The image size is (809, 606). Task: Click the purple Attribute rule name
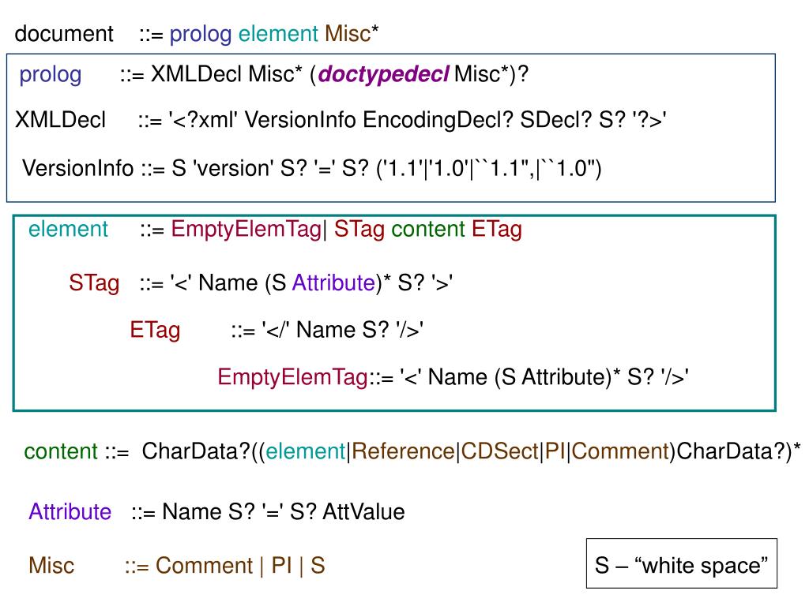[70, 511]
